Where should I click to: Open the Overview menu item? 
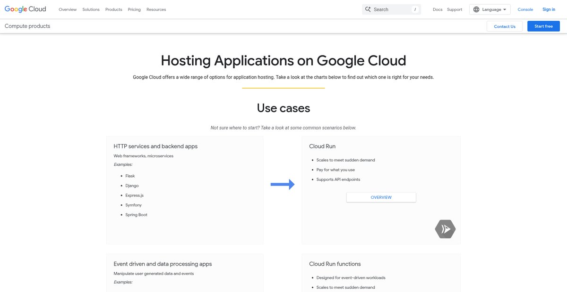coord(68,9)
